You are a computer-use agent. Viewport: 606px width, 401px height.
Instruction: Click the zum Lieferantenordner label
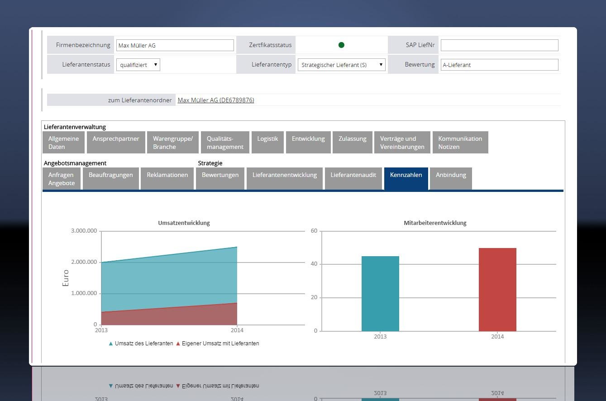(x=140, y=100)
